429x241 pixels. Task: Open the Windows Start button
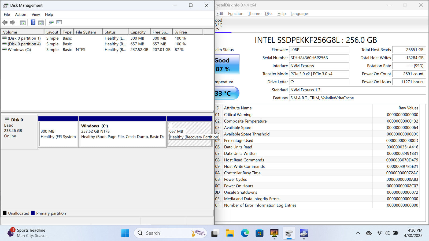point(125,233)
